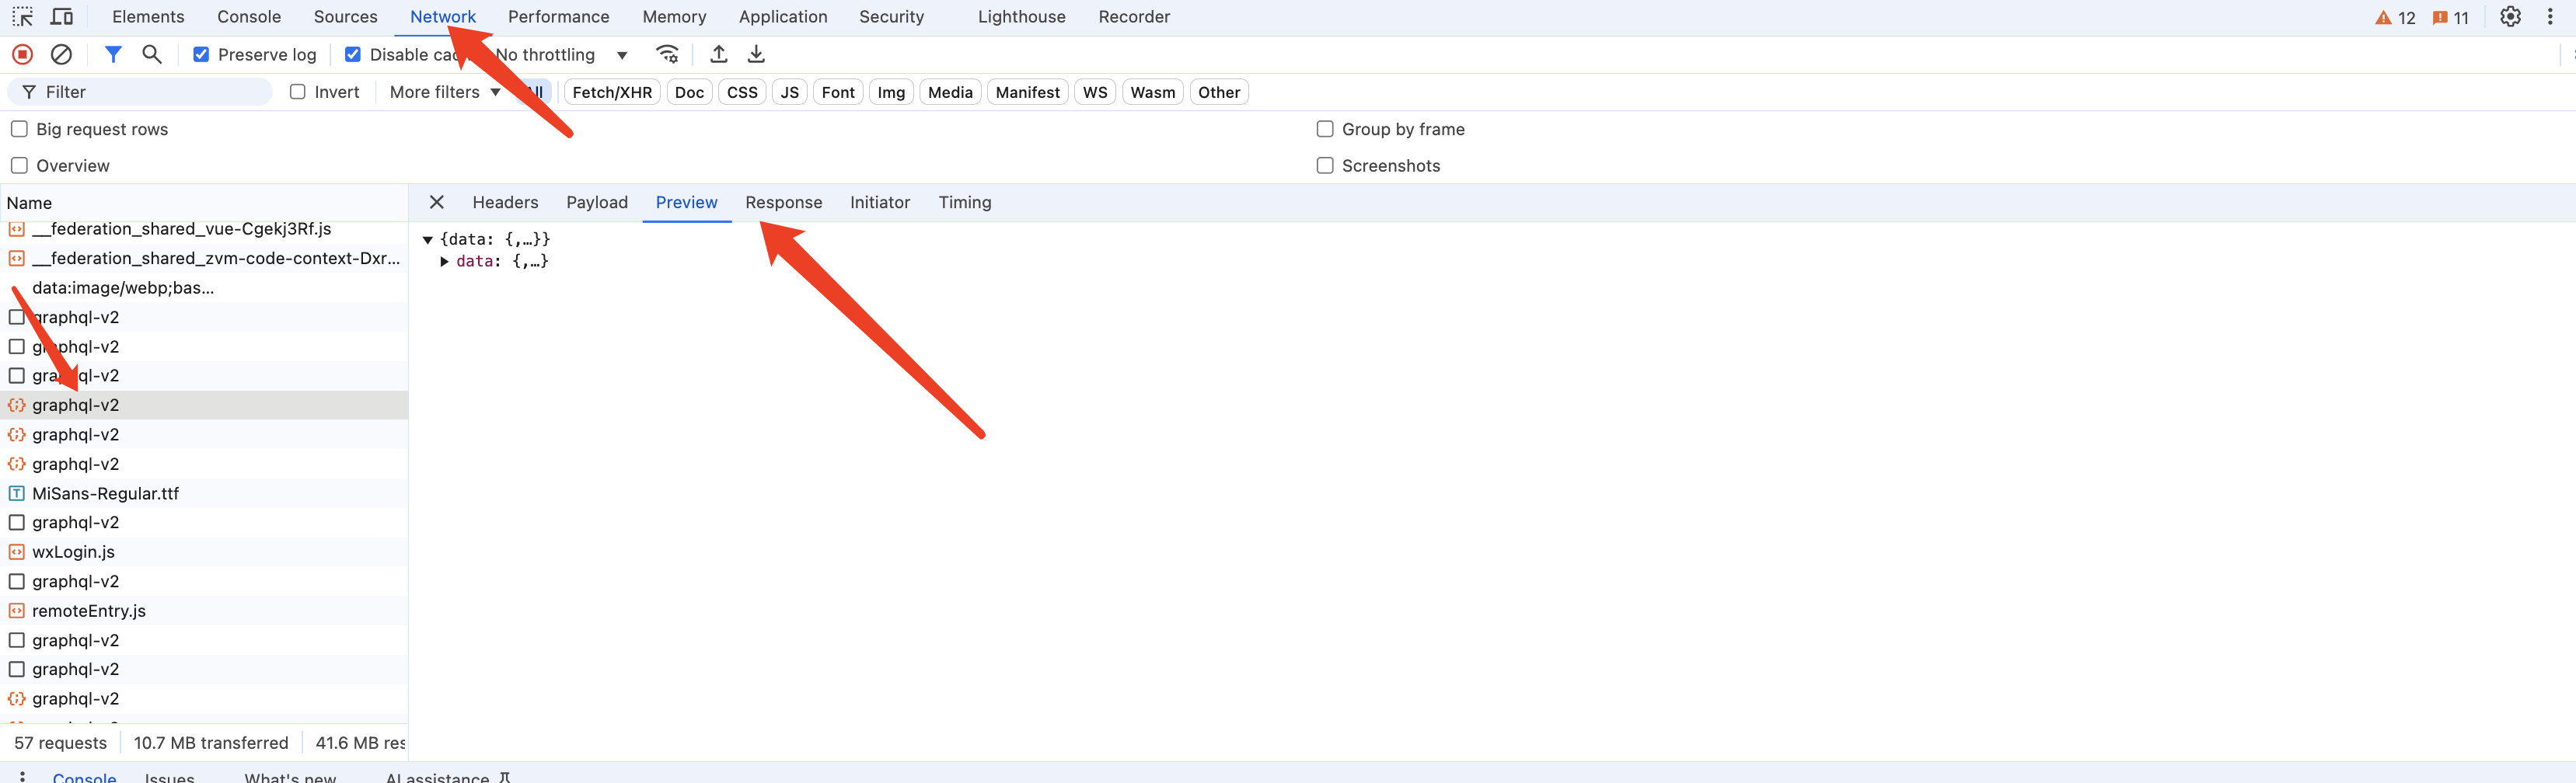Image resolution: width=2576 pixels, height=783 pixels.
Task: Filter by Font requests
Action: pos(838,92)
